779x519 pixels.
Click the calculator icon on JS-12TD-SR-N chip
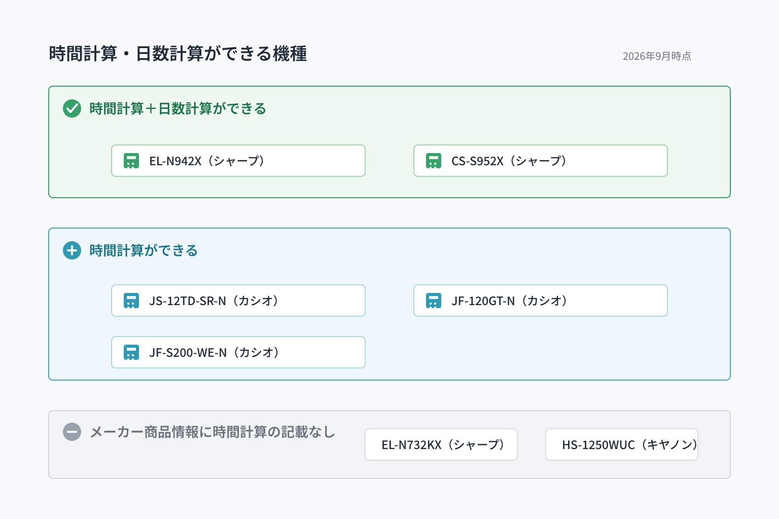(x=131, y=301)
